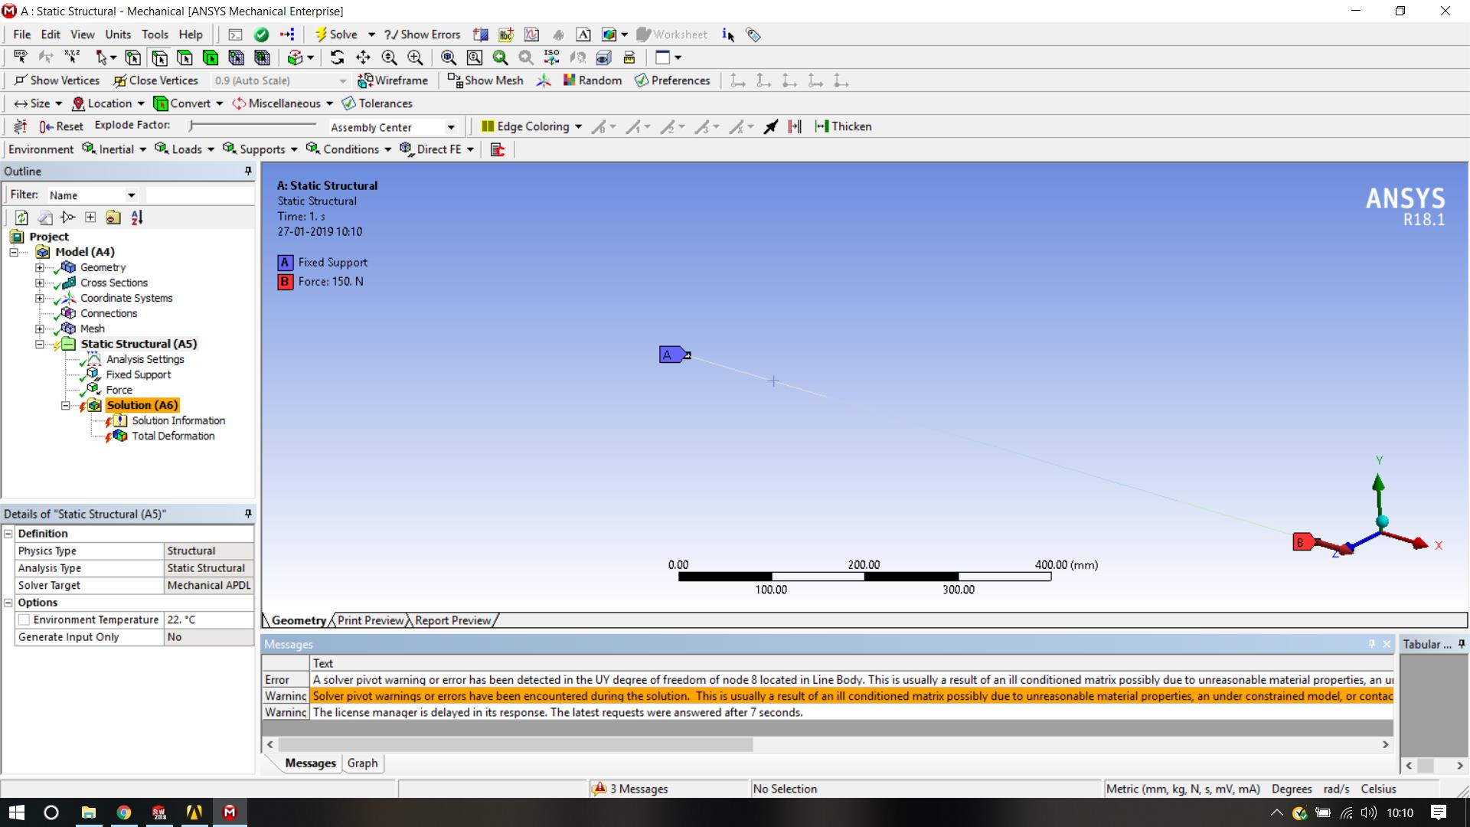Click Thicken annotations button
The height and width of the screenshot is (827, 1470).
843,126
